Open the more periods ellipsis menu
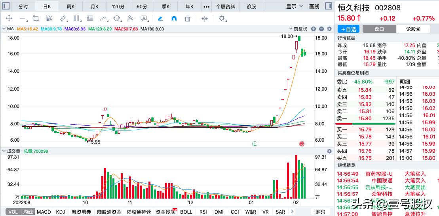This screenshot has height=216, width=439. (x=207, y=7)
